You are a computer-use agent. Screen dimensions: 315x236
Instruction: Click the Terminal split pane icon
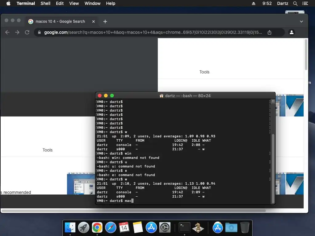pyautogui.click(x=273, y=101)
